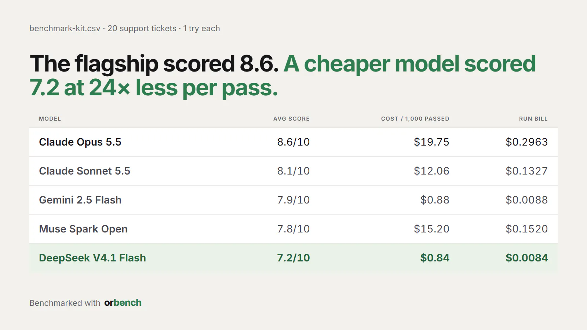Click the $15.20 Muse Spark cost

click(431, 229)
